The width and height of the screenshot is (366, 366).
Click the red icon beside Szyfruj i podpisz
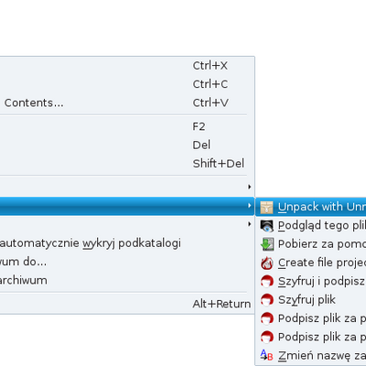point(266,282)
